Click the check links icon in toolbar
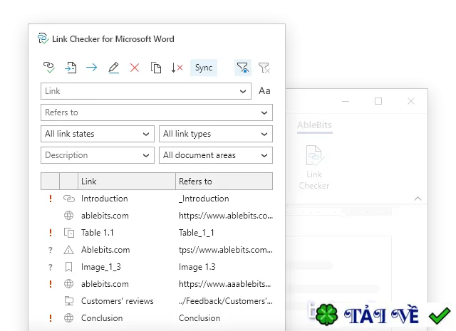 [49, 68]
